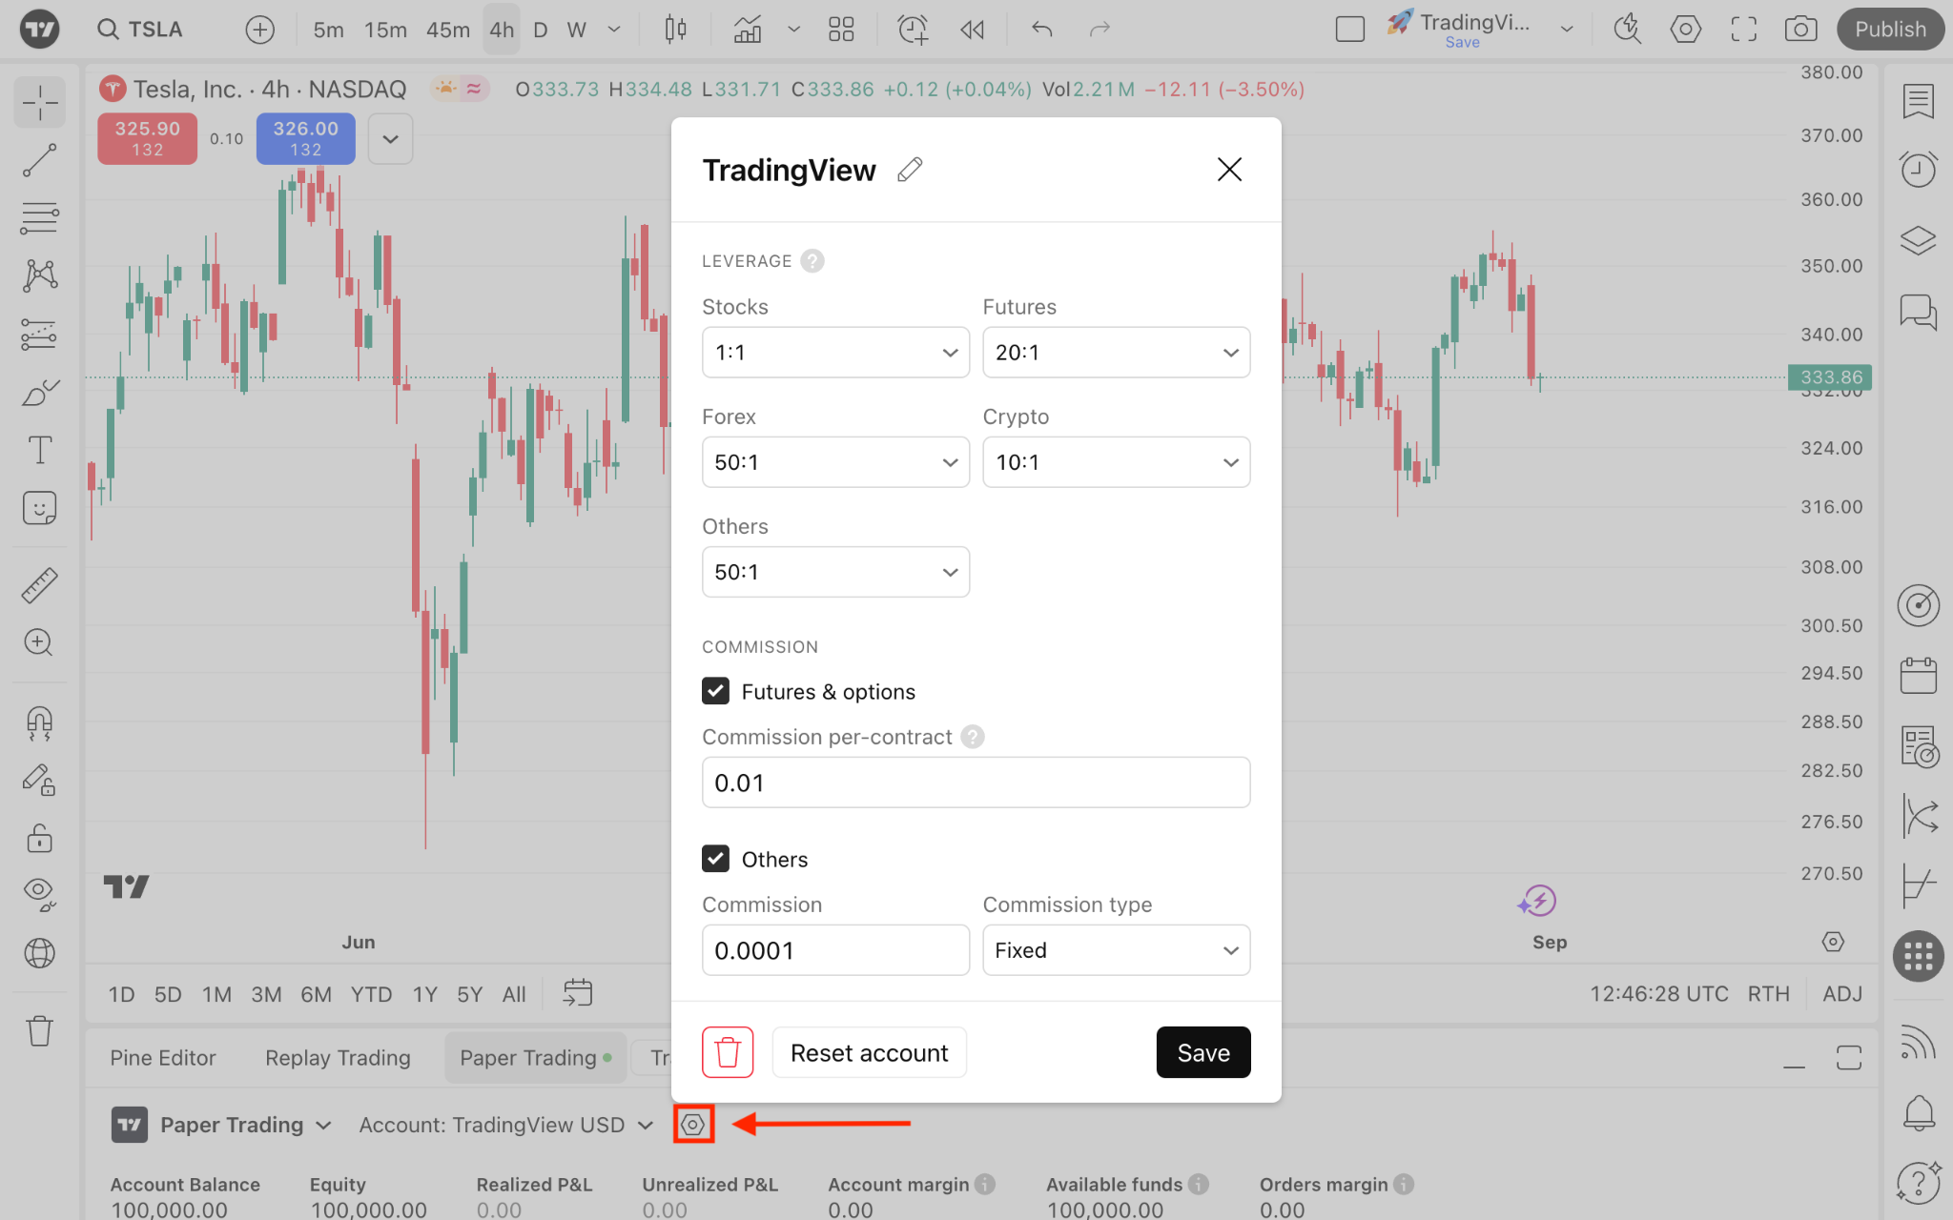The width and height of the screenshot is (1953, 1220).
Task: Expand the Commission type Fixed dropdown
Action: 1116,950
